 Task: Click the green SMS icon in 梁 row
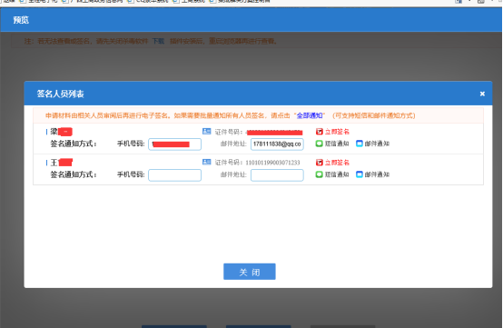click(x=319, y=144)
